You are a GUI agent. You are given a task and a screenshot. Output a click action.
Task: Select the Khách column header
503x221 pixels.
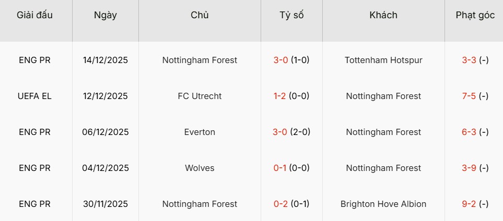(x=383, y=15)
